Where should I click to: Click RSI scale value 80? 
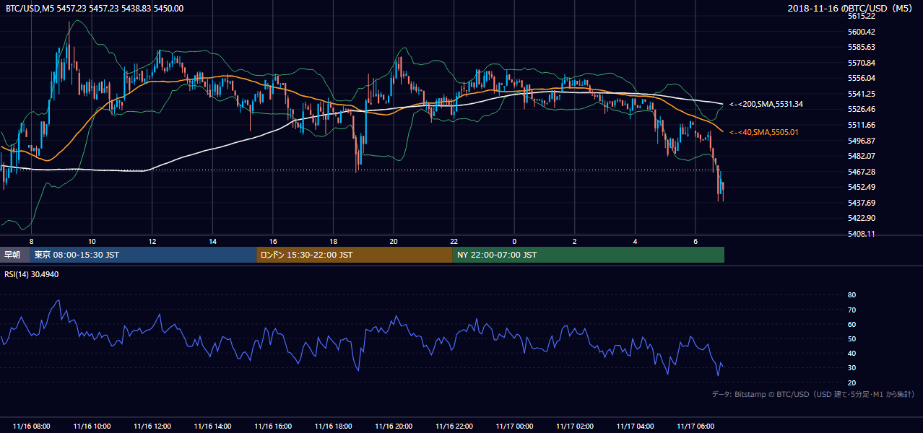pos(851,295)
